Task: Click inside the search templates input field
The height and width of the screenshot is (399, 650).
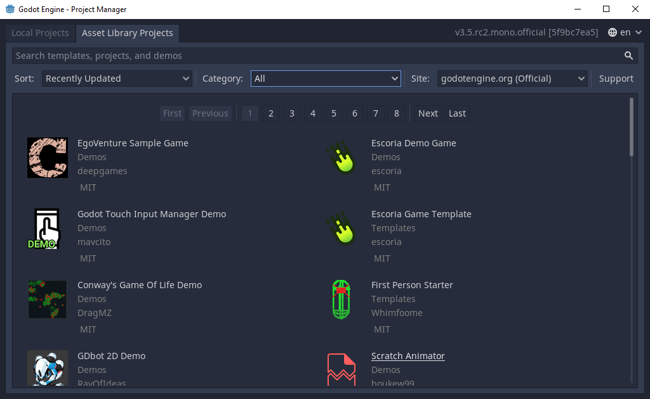Action: click(254, 55)
